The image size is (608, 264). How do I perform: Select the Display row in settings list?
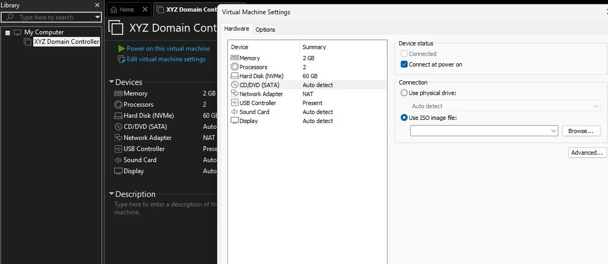click(x=307, y=121)
